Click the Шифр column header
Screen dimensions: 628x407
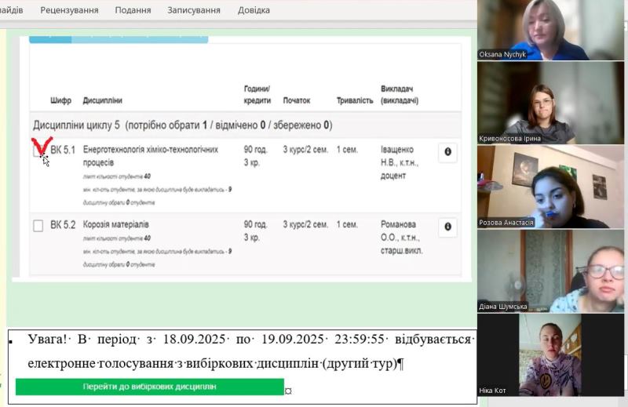61,100
